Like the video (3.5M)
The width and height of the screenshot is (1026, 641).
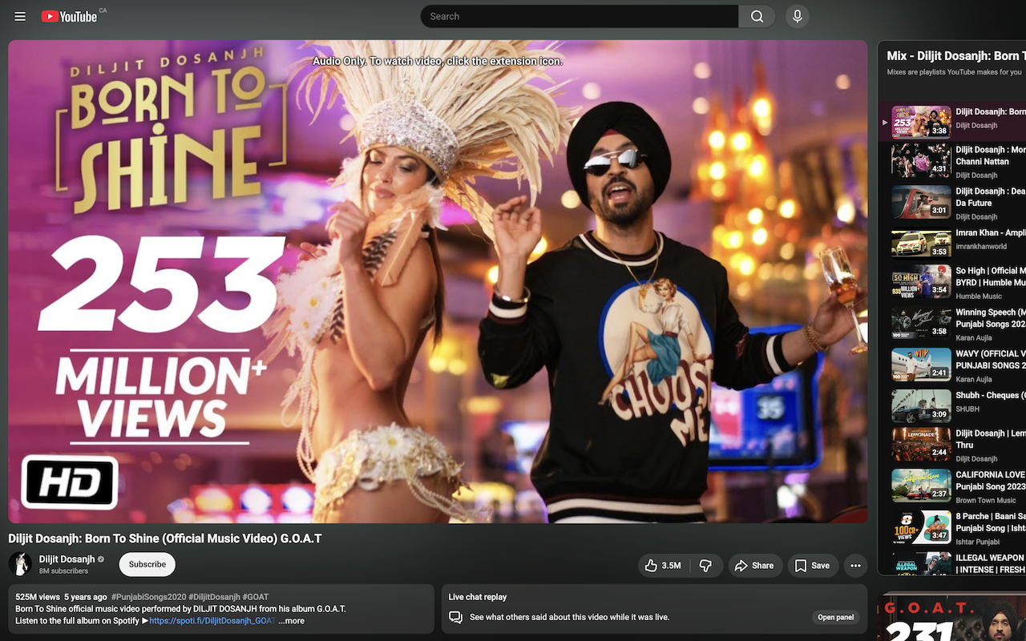[x=664, y=566]
